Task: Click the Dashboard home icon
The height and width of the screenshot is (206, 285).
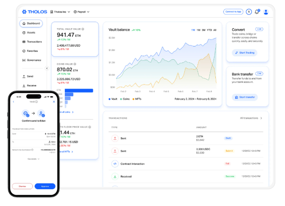Action: point(24,23)
